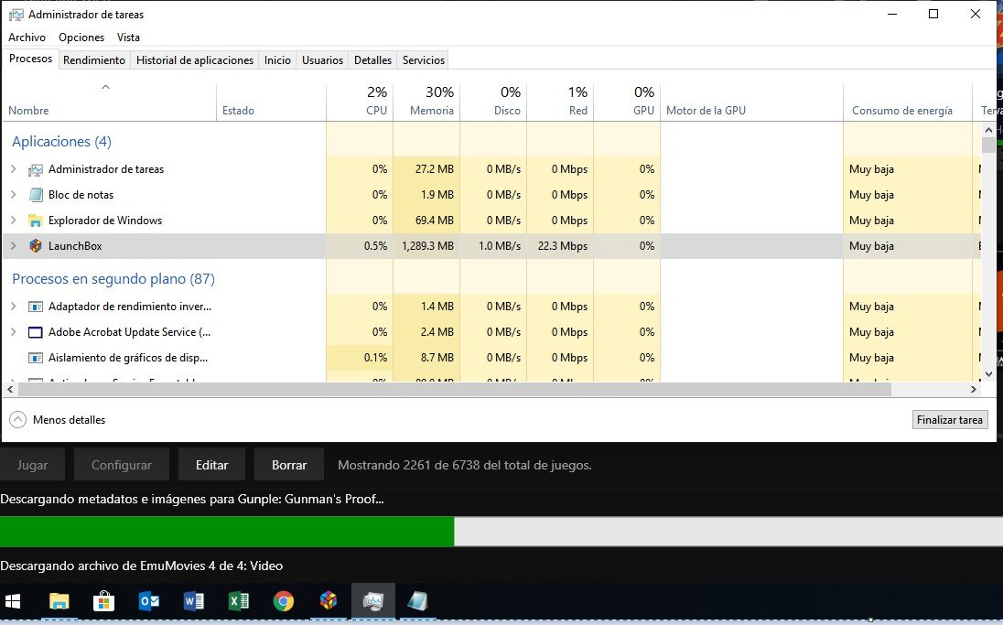Click the Aplicaciones (4) group header

pyautogui.click(x=61, y=141)
